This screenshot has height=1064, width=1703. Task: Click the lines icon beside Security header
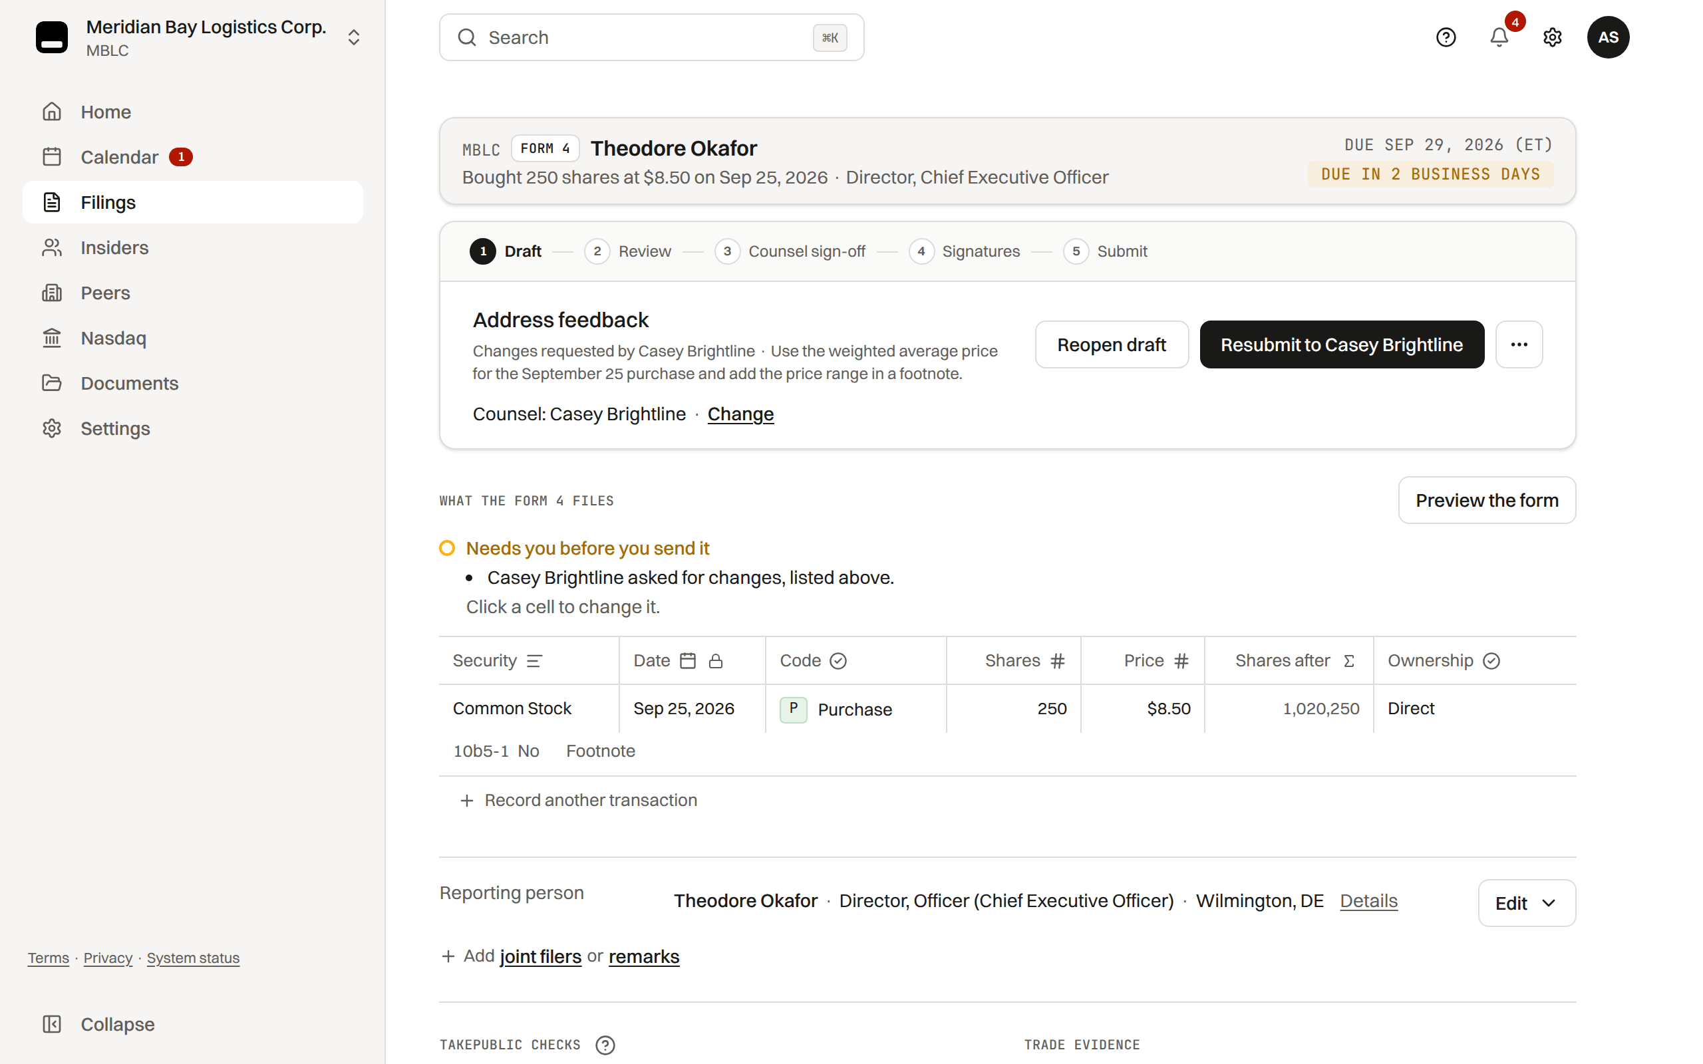(x=535, y=661)
